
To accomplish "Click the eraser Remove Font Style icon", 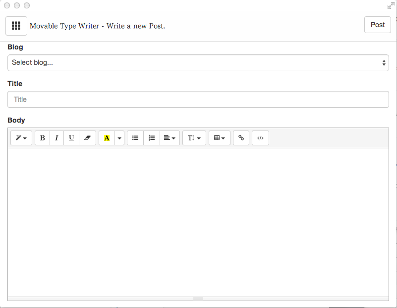I will pyautogui.click(x=87, y=138).
